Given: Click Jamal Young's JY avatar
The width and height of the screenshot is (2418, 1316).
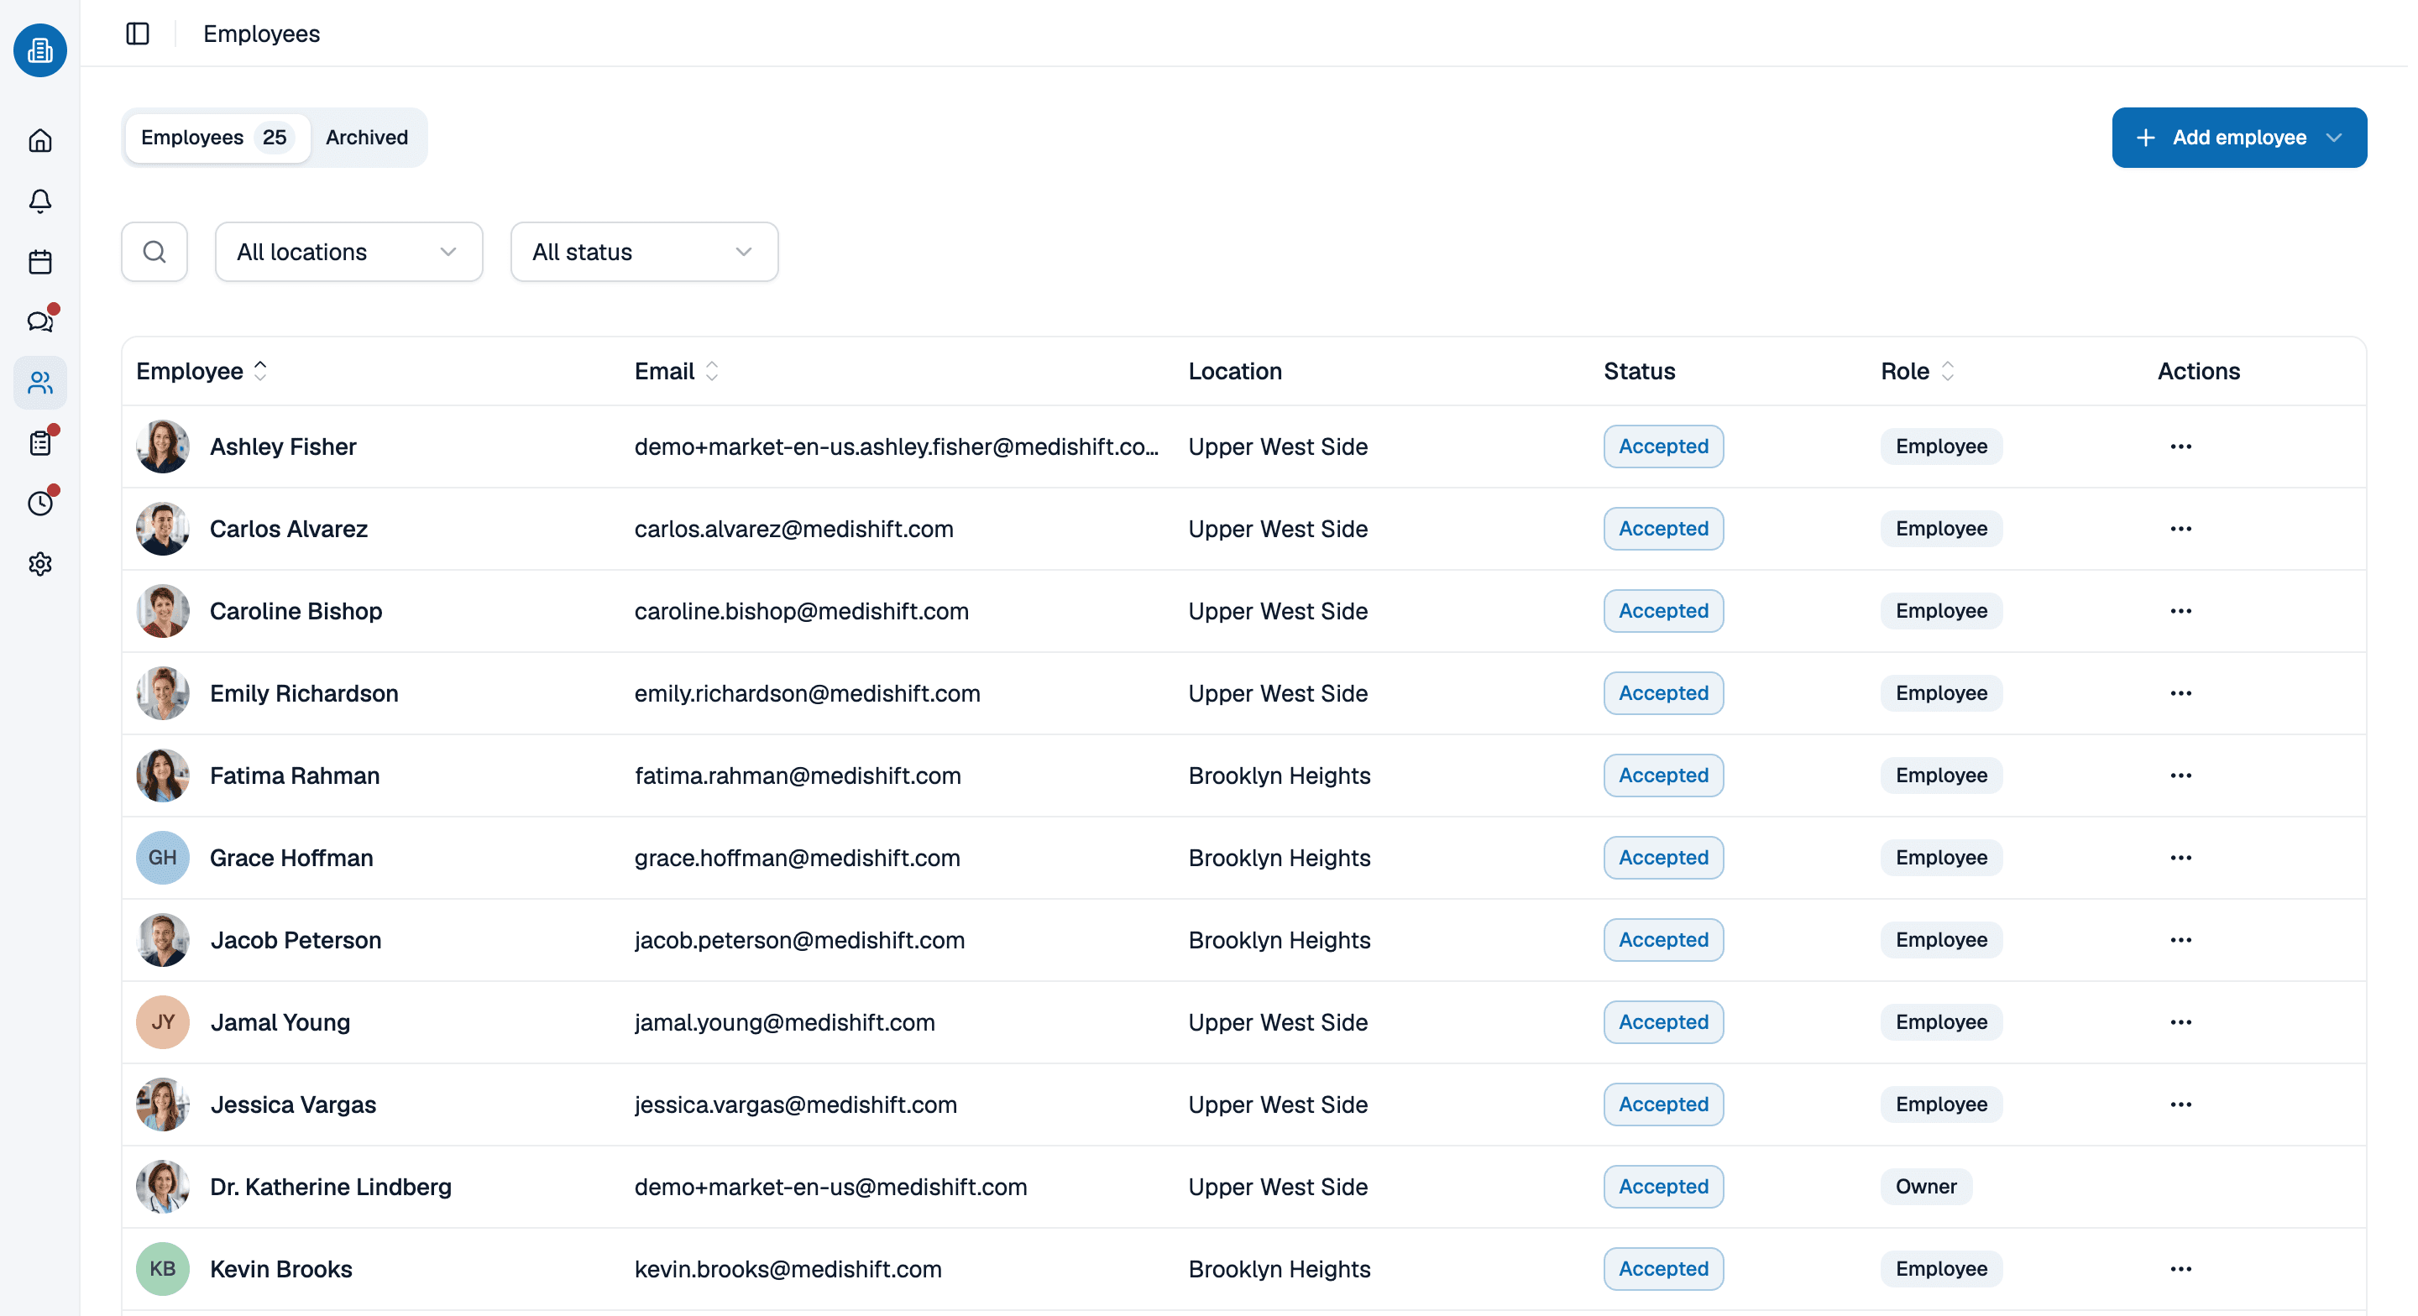Looking at the screenshot, I should (162, 1022).
